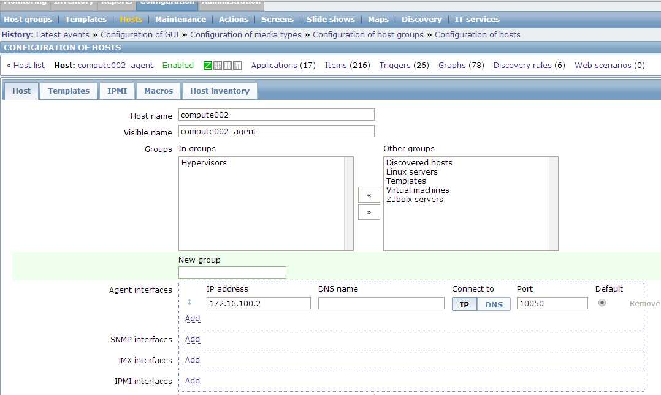Open Discovery in the submenu
Image resolution: width=661 pixels, height=395 pixels.
422,20
